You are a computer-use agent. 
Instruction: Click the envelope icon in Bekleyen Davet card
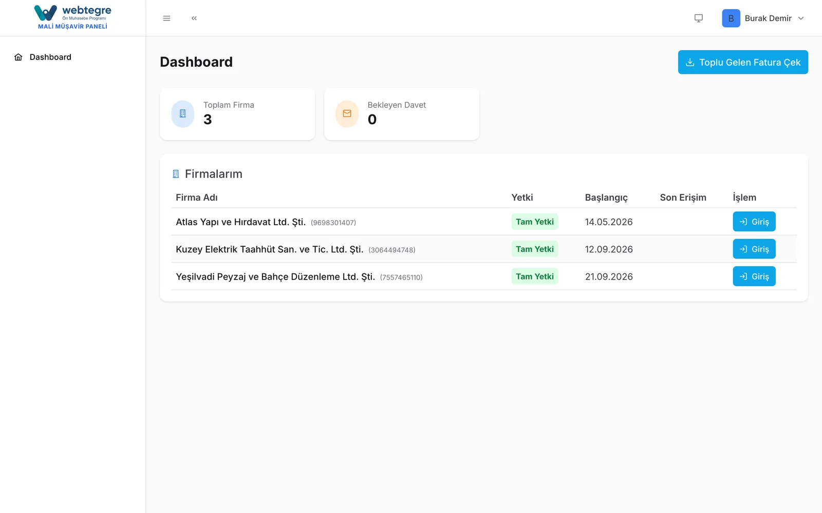[x=347, y=114]
